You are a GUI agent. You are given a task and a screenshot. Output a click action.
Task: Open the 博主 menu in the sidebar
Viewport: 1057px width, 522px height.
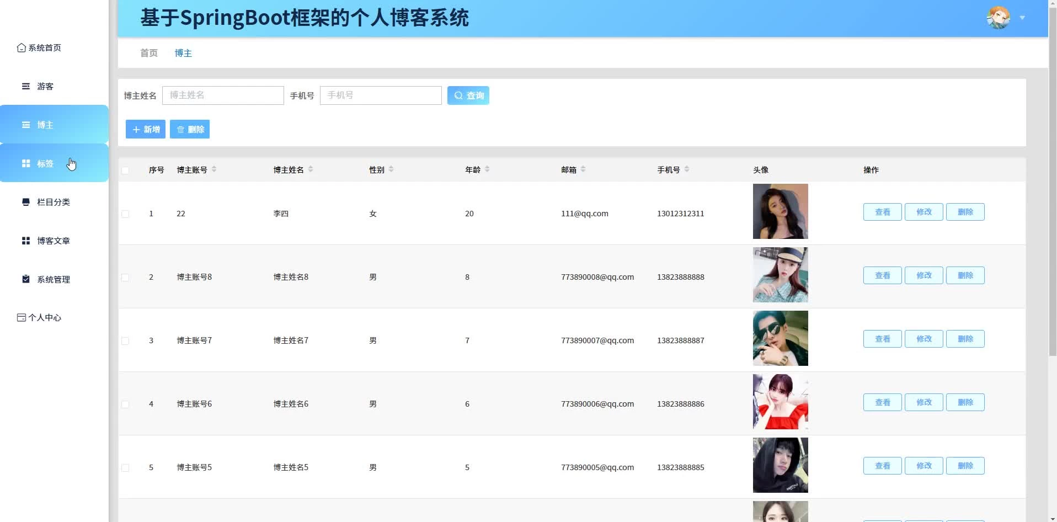tap(45, 125)
